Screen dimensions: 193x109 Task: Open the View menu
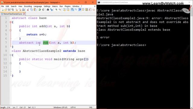[20, 6]
